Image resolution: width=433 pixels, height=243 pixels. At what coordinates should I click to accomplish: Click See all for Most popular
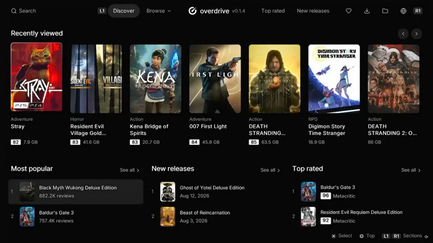[129, 170]
